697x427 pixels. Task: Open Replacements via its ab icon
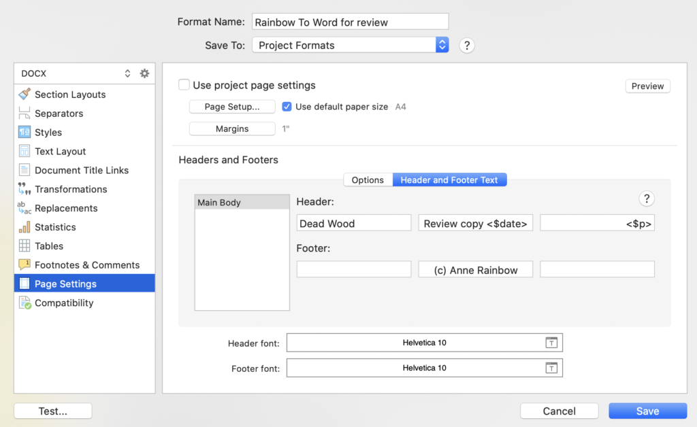point(25,208)
